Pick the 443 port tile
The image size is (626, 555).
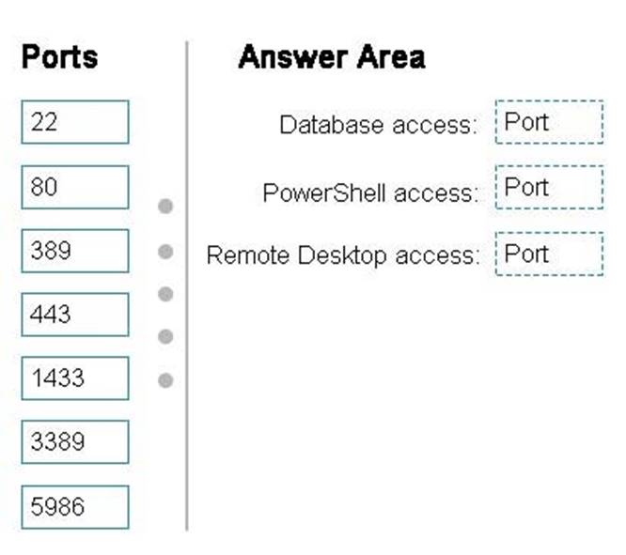[74, 314]
